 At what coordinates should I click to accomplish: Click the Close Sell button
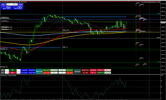[x=32, y=73]
